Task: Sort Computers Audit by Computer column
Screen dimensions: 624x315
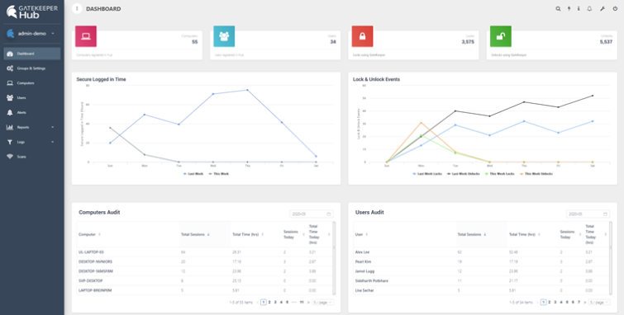Action: pyautogui.click(x=89, y=234)
